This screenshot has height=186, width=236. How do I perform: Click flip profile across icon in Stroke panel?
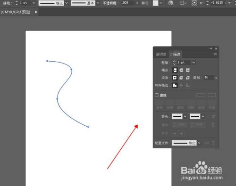213,143
